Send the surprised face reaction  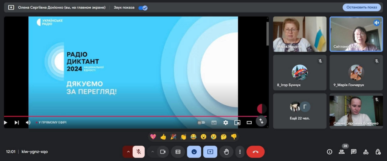pos(203,137)
